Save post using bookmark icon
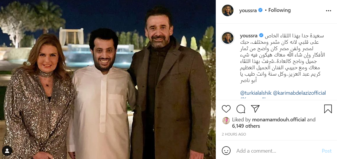This screenshot has height=159, width=337. click(x=328, y=109)
